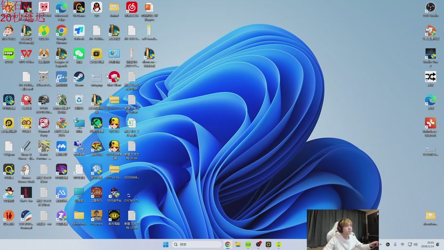Open the red NetEase Cloud Music shortcut
Screen dimensions: 444x250
coord(132,8)
